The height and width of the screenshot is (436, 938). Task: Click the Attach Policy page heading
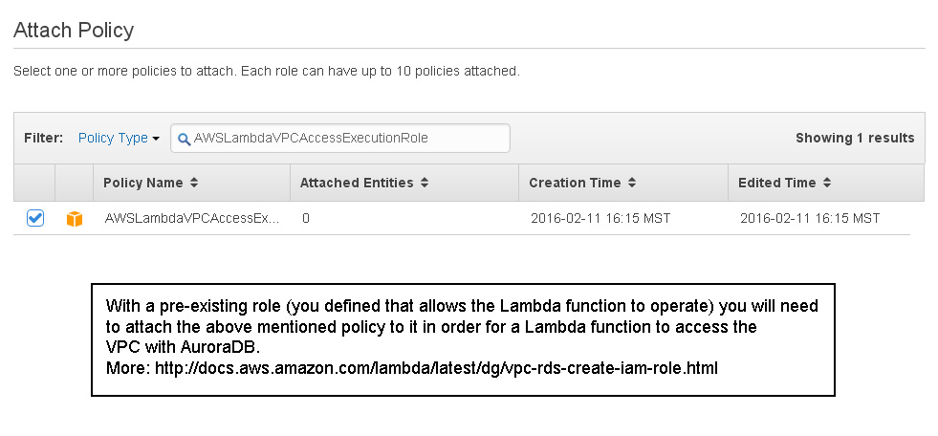[74, 30]
